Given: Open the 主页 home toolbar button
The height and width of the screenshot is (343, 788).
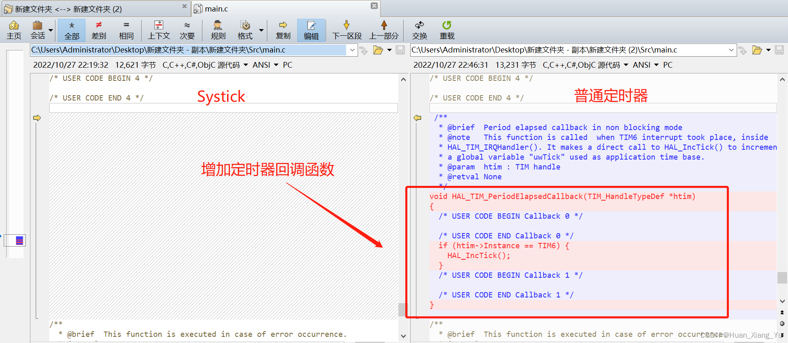Looking at the screenshot, I should coord(14,30).
